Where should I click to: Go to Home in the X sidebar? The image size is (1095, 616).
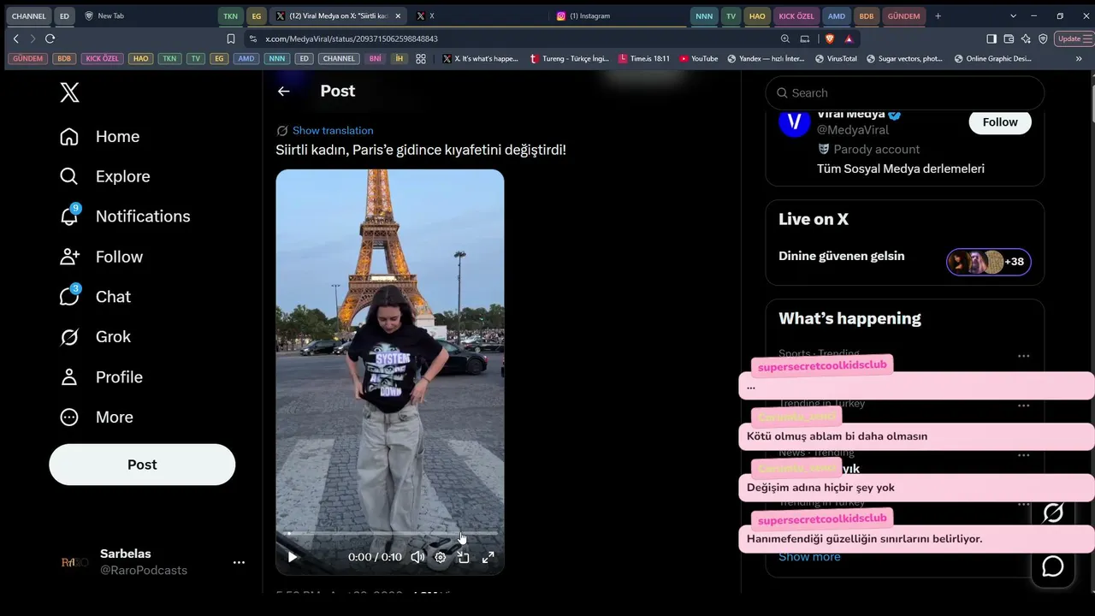(99, 137)
